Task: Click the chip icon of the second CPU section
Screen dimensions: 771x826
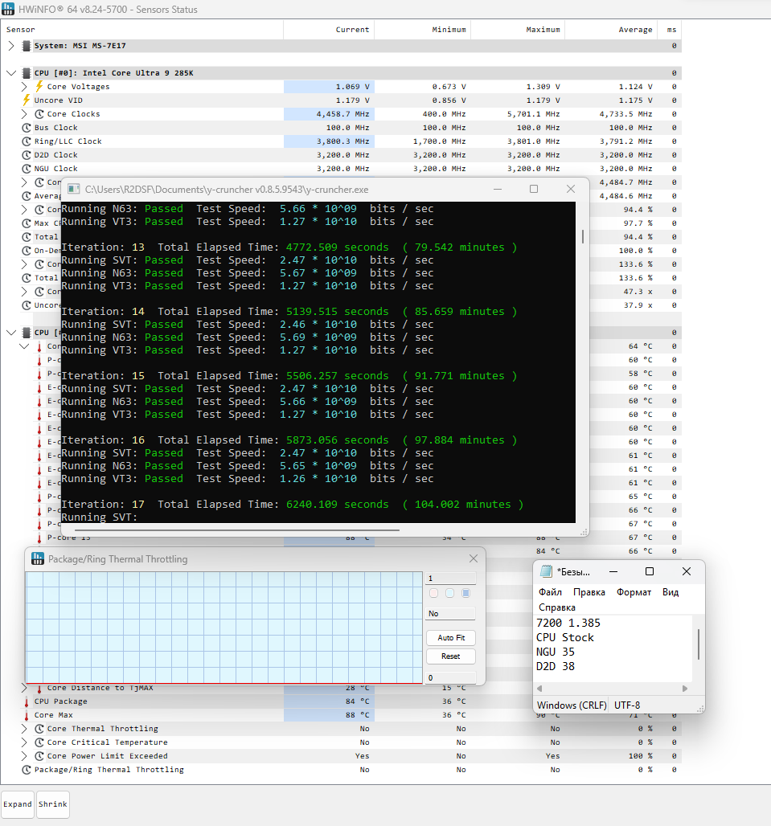Action: click(27, 333)
